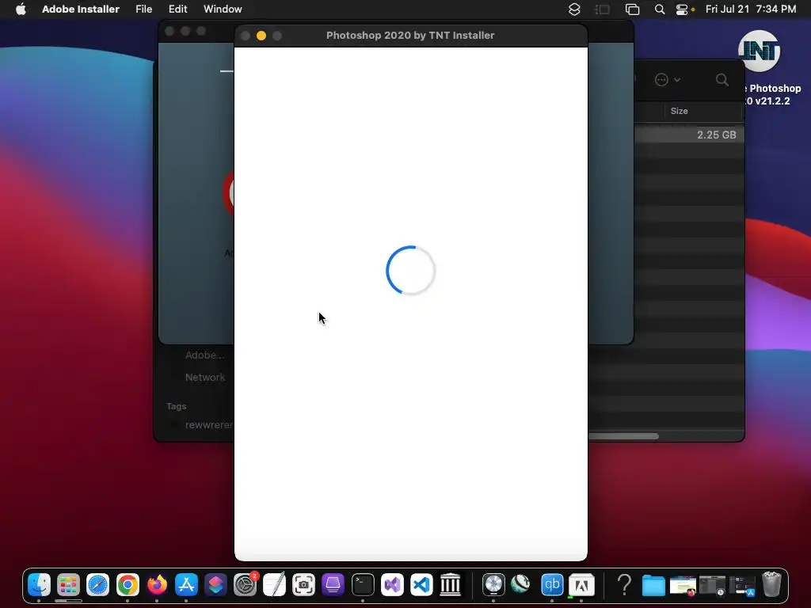811x608 pixels.
Task: Open the Disk Utility icon in the Dock
Action: (x=493, y=585)
